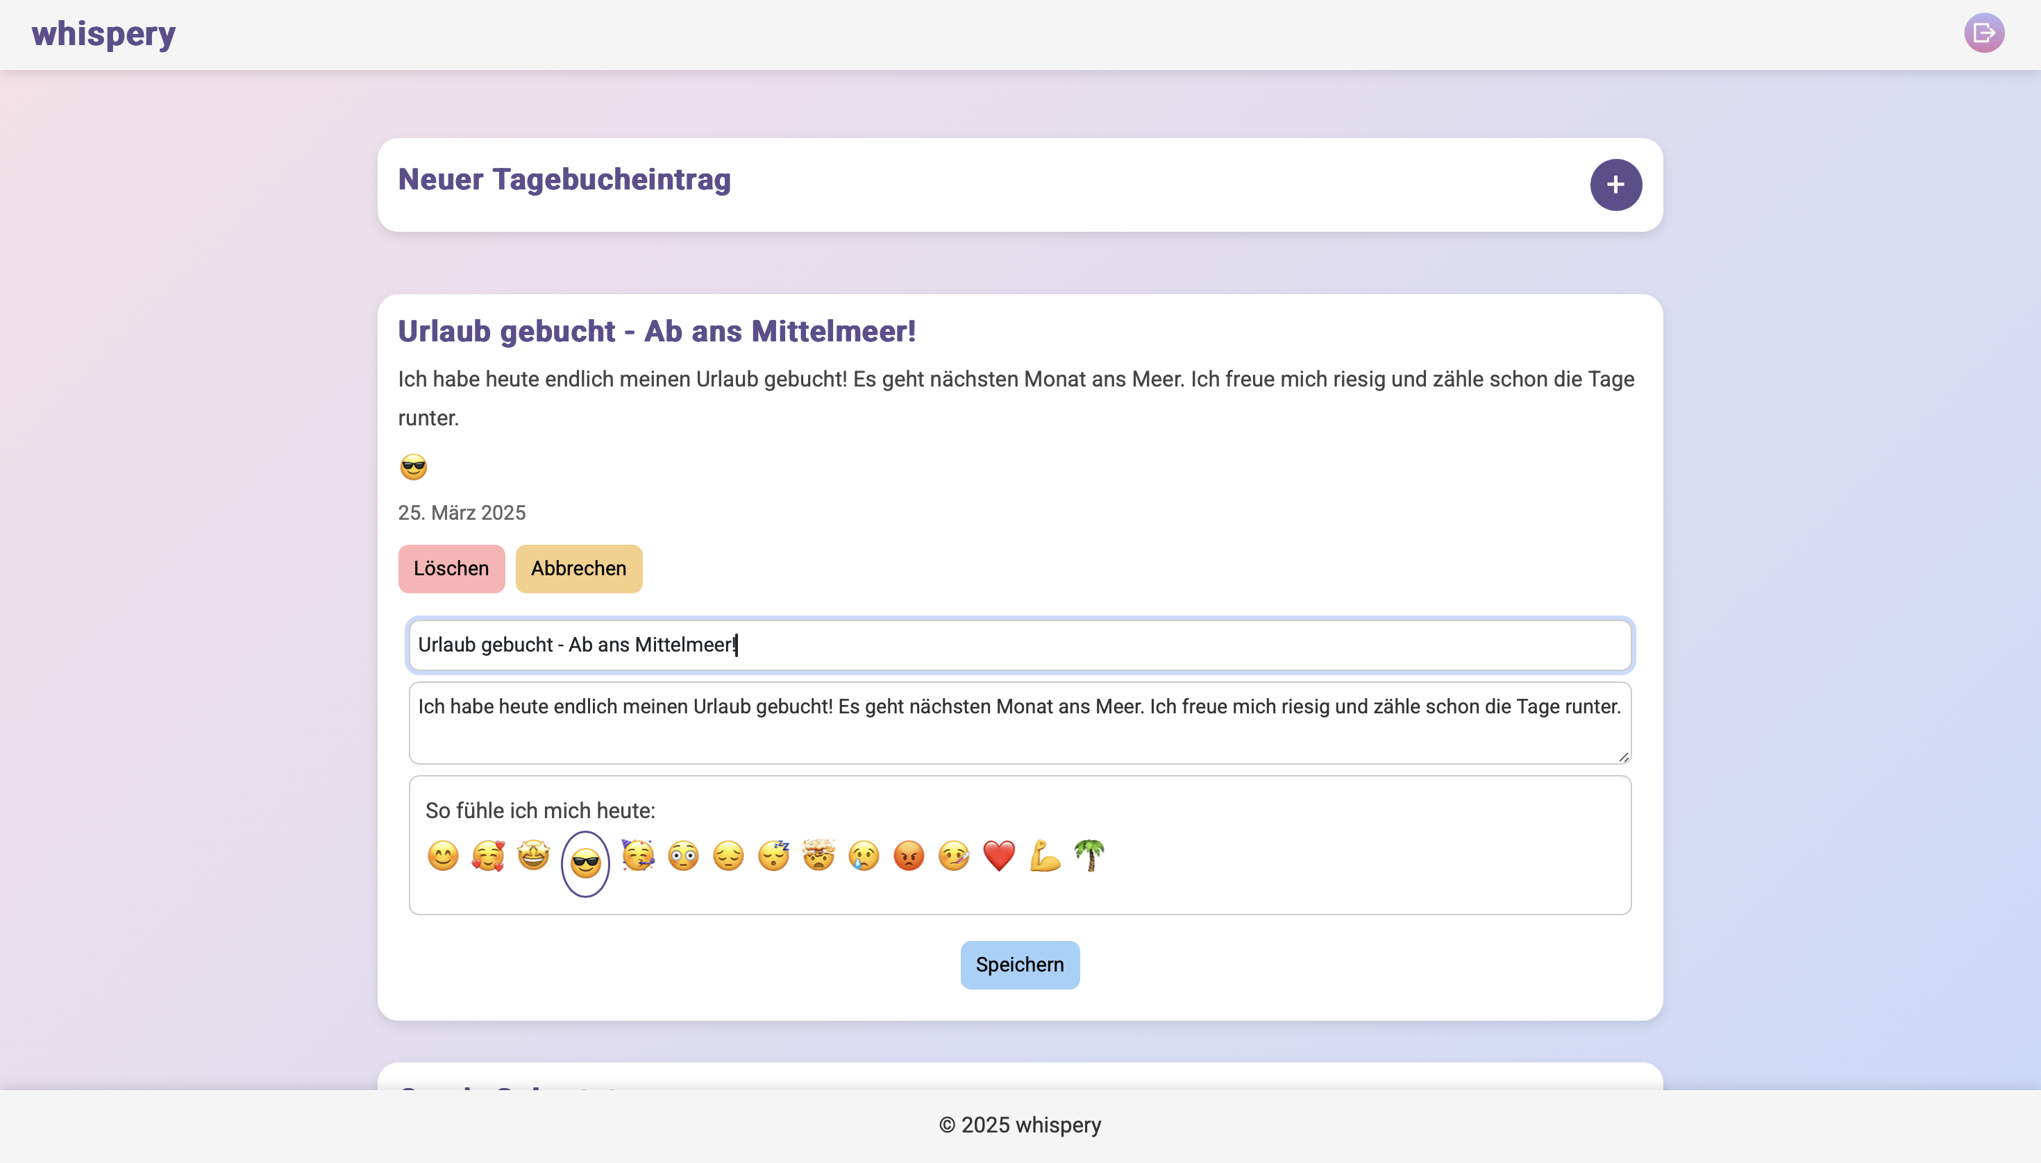Select the sleeping face emoji
This screenshot has height=1163, width=2041.
coord(773,856)
